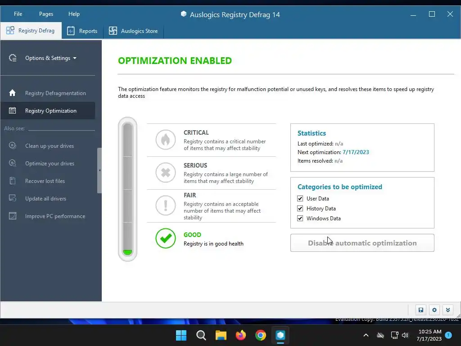The height and width of the screenshot is (346, 461).
Task: Open Improve PC performance link
Action: tap(55, 216)
